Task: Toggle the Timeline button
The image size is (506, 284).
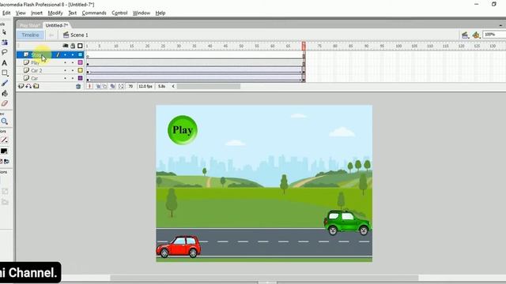Action: point(30,35)
